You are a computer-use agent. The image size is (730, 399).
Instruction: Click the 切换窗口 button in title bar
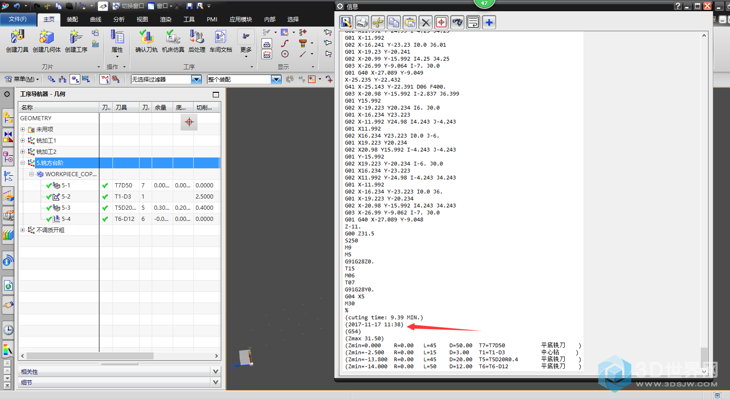pyautogui.click(x=128, y=6)
